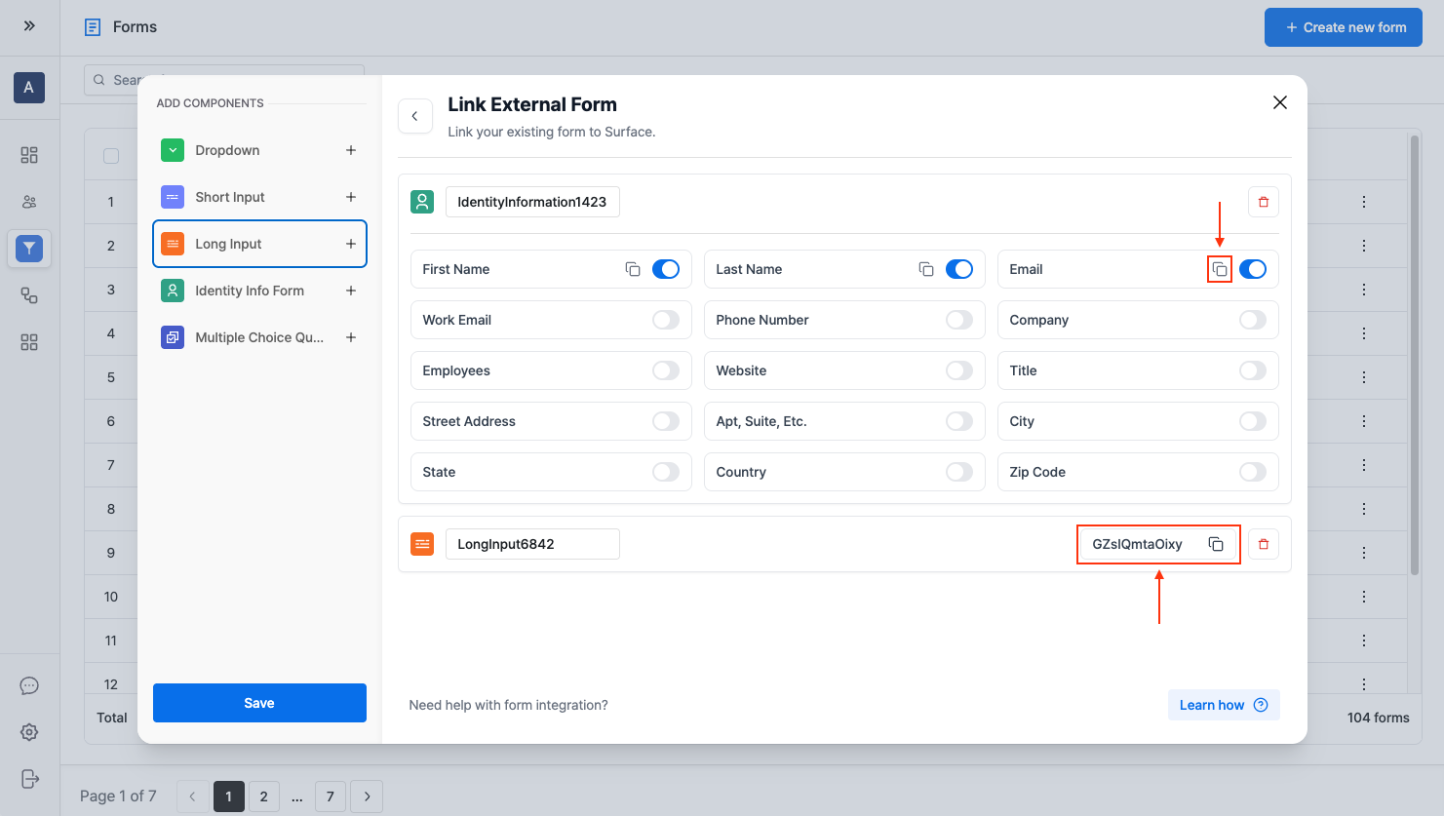Edit the IdentityInformation1423 name field
The width and height of the screenshot is (1444, 816).
click(x=532, y=202)
